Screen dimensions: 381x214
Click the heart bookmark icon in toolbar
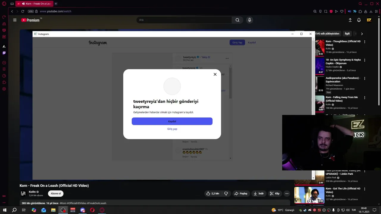(x=342, y=11)
